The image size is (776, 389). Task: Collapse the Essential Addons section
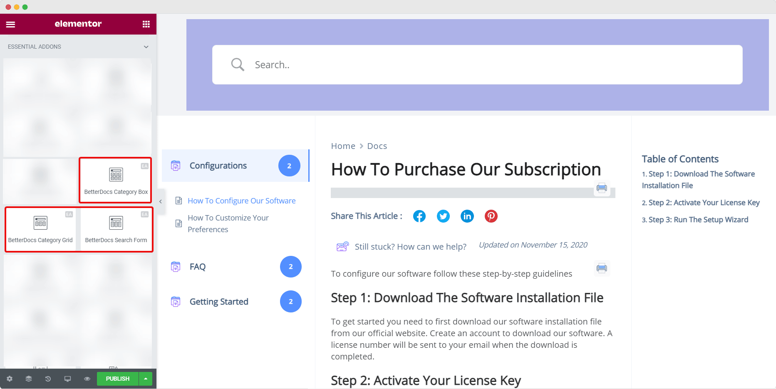click(x=146, y=47)
